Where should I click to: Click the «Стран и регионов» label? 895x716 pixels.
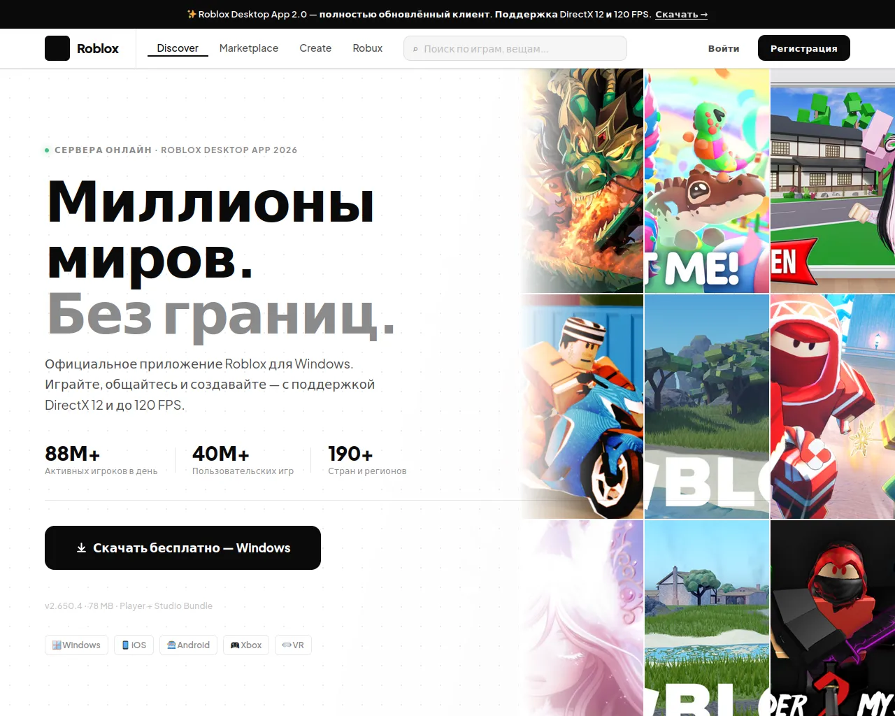[x=367, y=471]
